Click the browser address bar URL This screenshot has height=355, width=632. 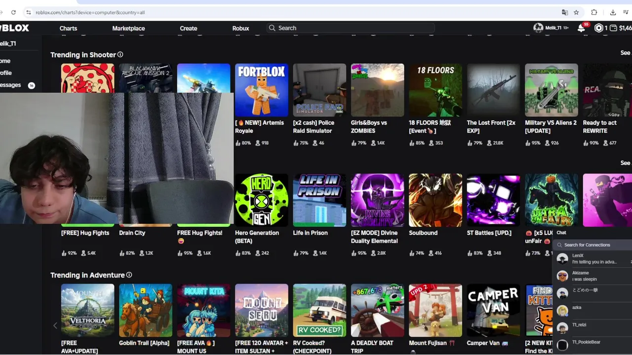[90, 12]
